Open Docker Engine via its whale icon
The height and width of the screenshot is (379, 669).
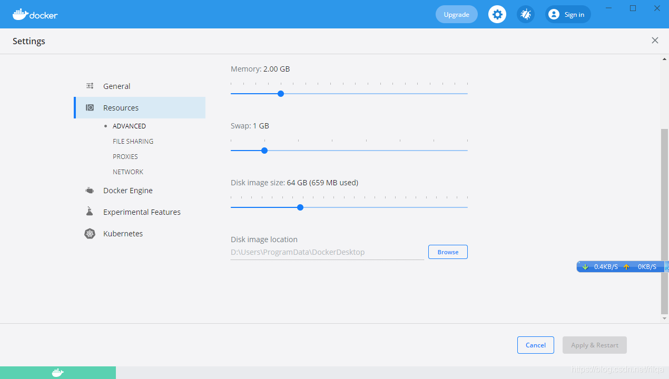coord(90,190)
